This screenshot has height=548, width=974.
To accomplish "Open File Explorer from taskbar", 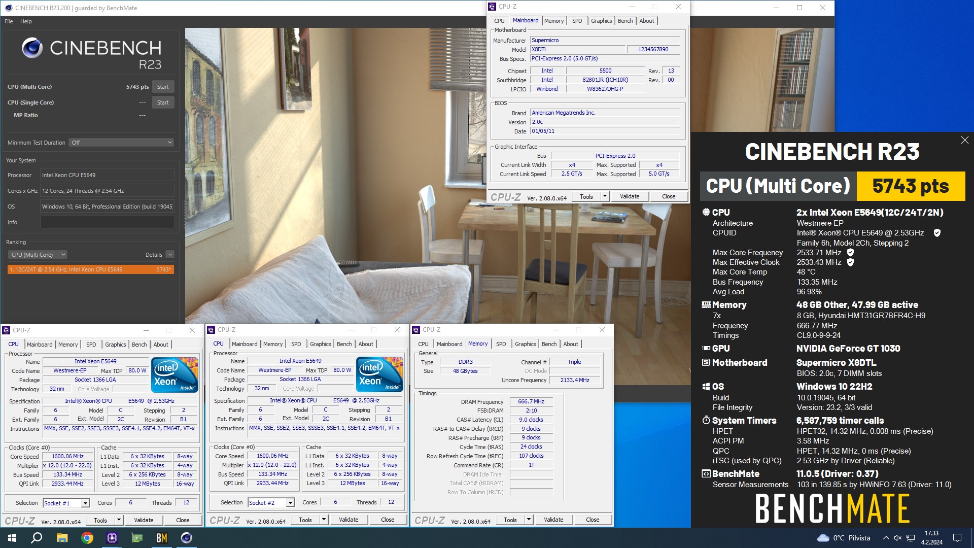I will tap(62, 538).
